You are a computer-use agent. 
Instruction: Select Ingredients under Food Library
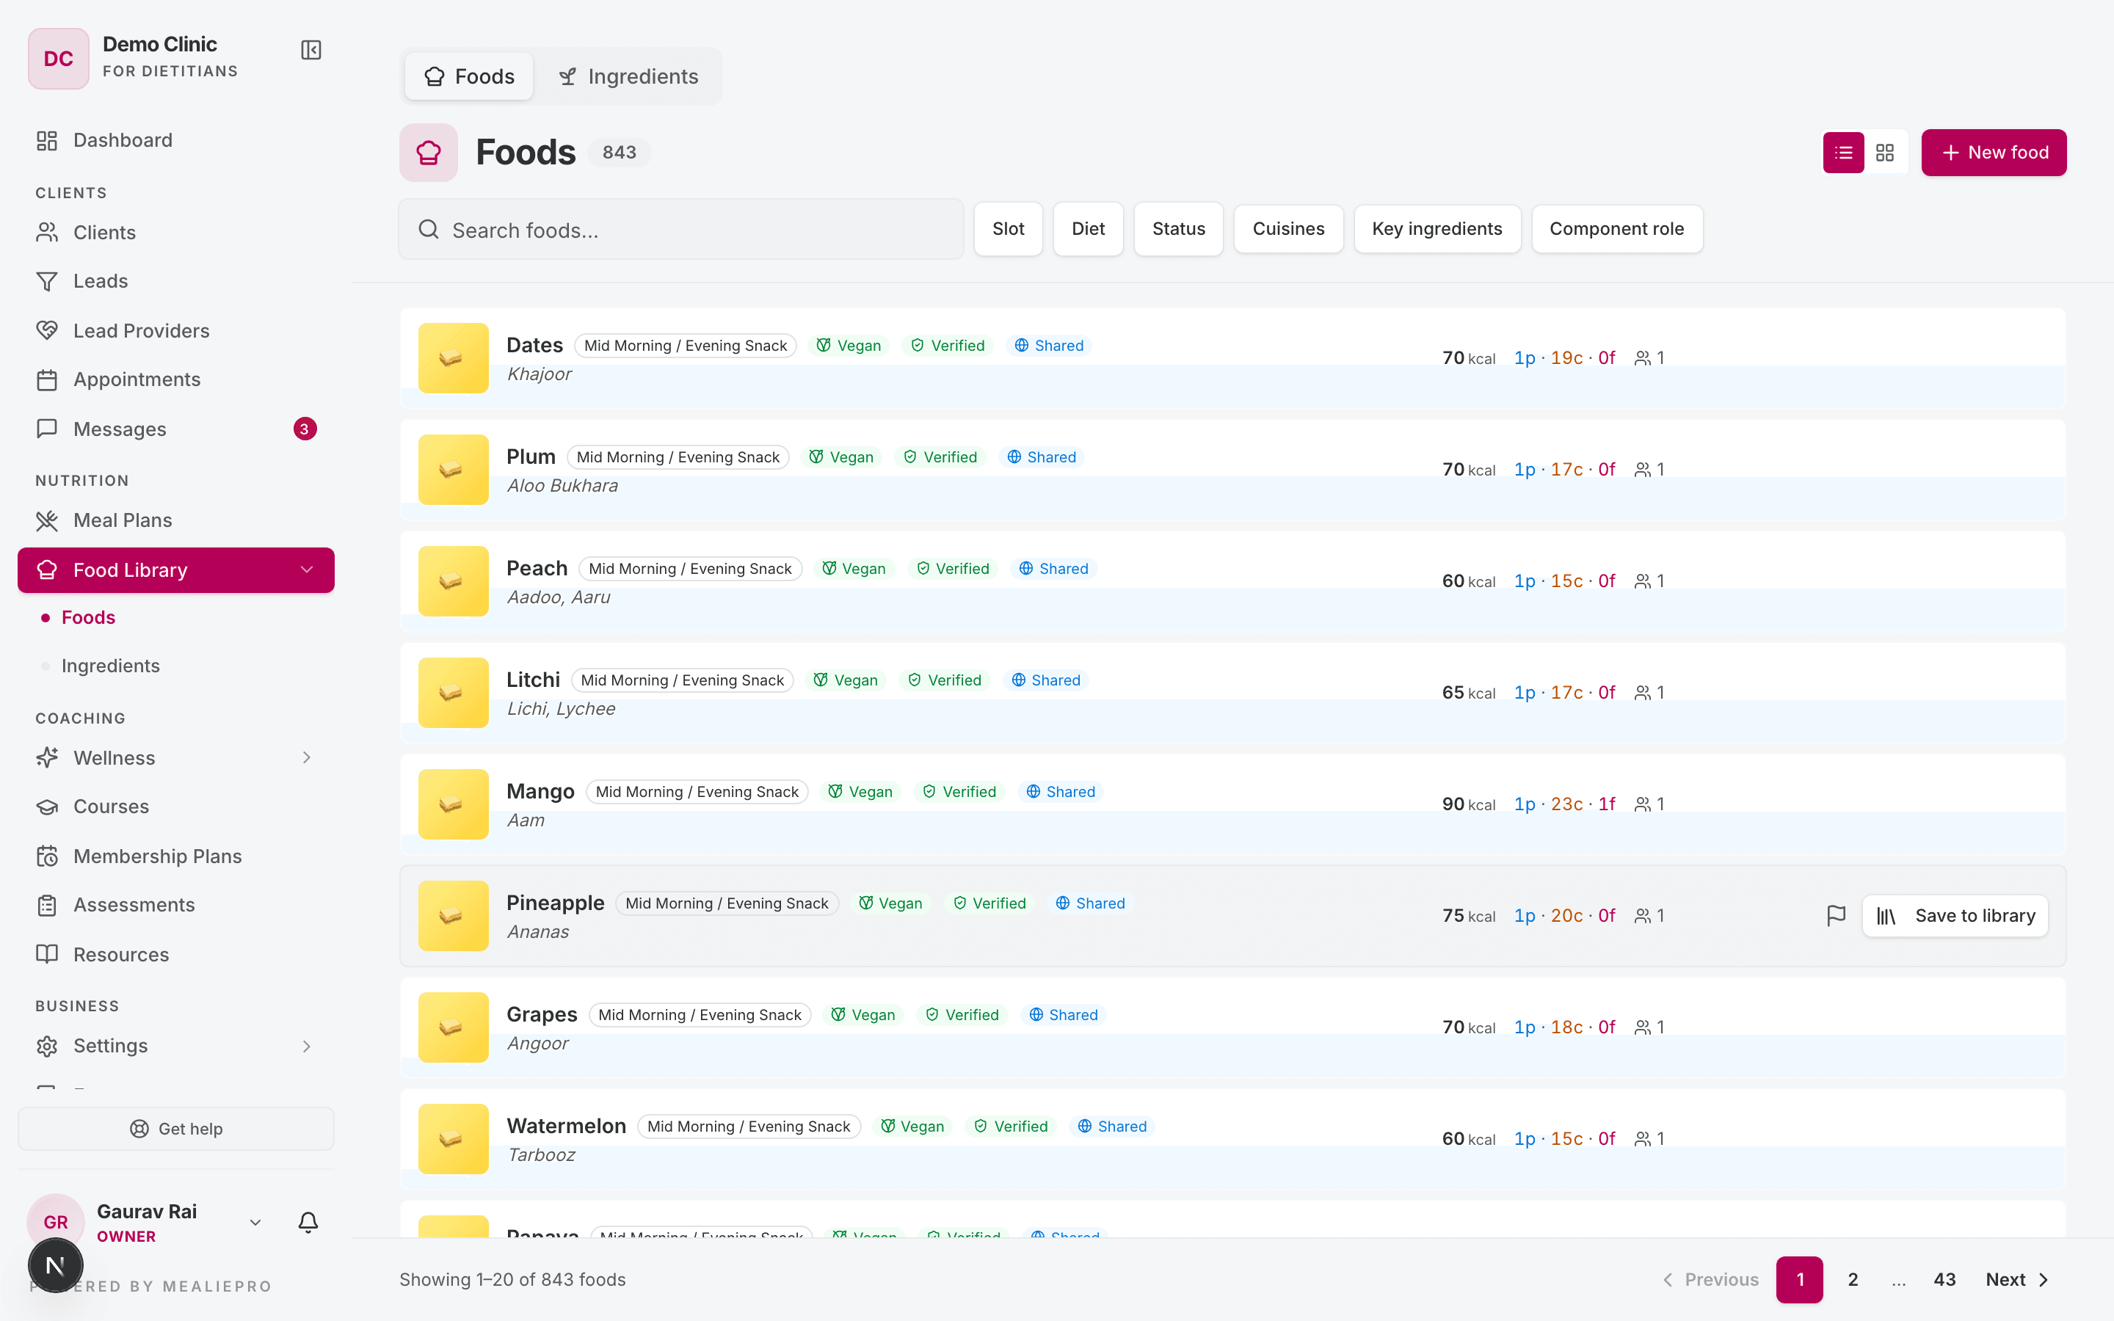(x=111, y=666)
